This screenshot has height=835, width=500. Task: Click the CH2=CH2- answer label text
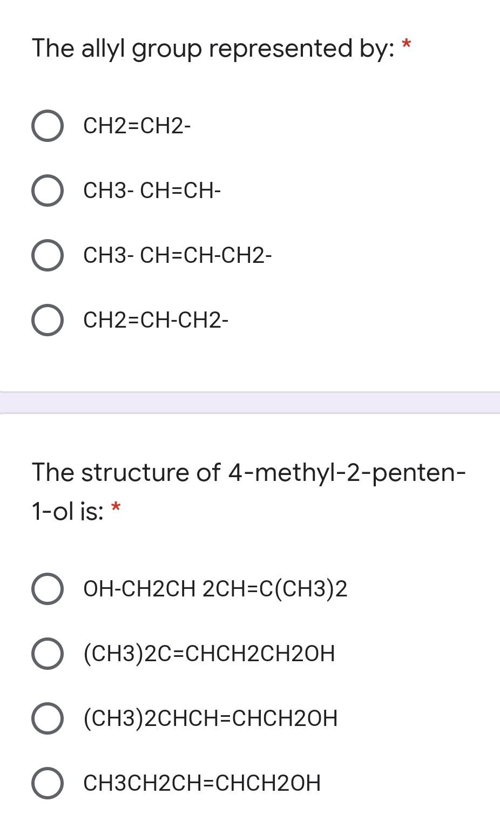[136, 126]
